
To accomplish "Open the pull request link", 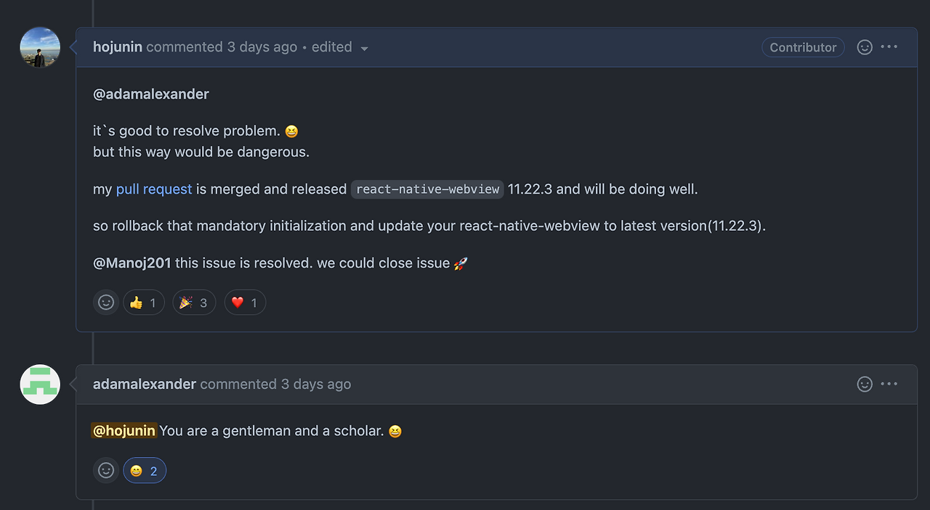I will pyautogui.click(x=154, y=189).
